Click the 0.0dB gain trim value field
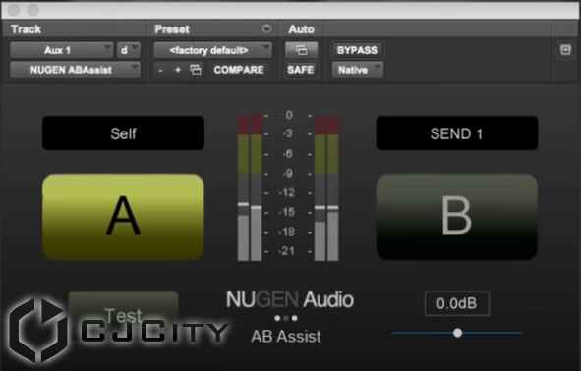Screen dimensions: 581x371 coord(457,303)
